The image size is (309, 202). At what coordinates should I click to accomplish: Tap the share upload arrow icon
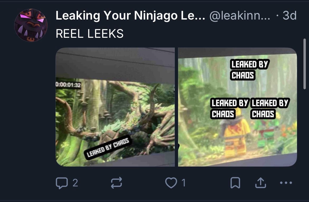click(260, 183)
